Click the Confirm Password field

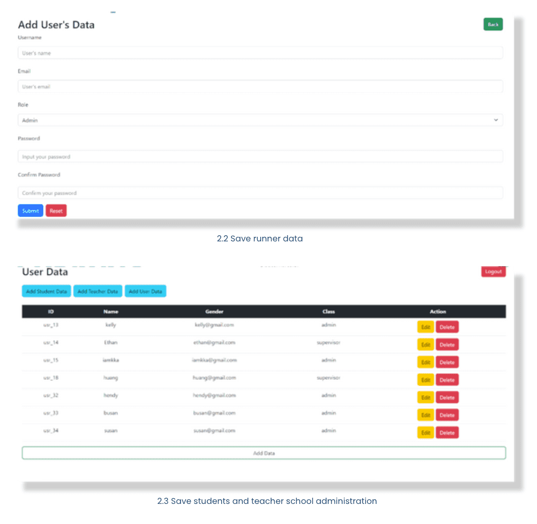tap(260, 192)
